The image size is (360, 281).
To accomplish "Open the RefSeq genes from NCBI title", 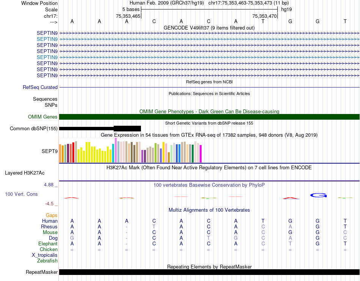I will pyautogui.click(x=209, y=82).
